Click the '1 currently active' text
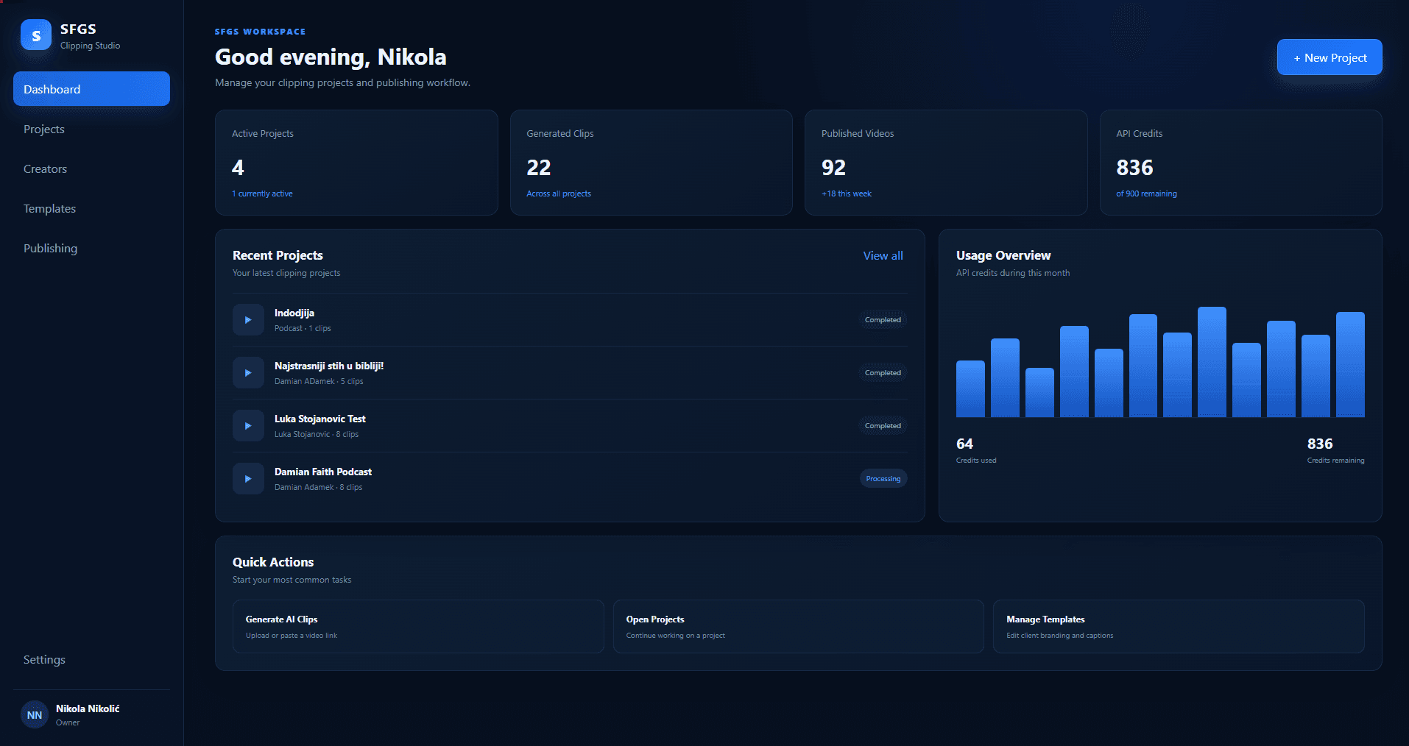 (262, 193)
